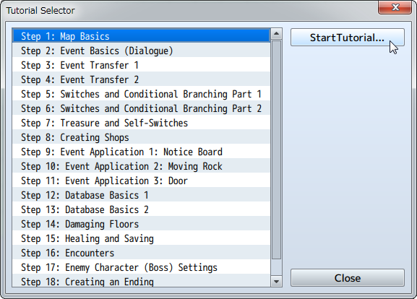Select Step 17: Enemy Character (Boss) Settings
The width and height of the screenshot is (417, 299).
[141, 267]
